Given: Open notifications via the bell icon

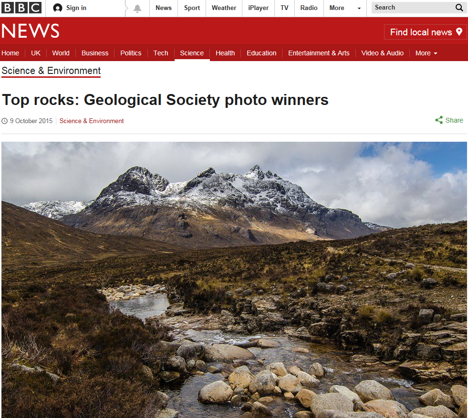Looking at the screenshot, I should click(137, 8).
